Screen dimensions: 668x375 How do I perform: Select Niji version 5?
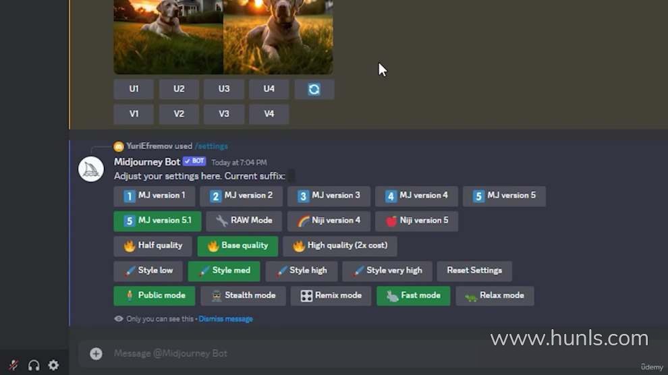click(416, 221)
